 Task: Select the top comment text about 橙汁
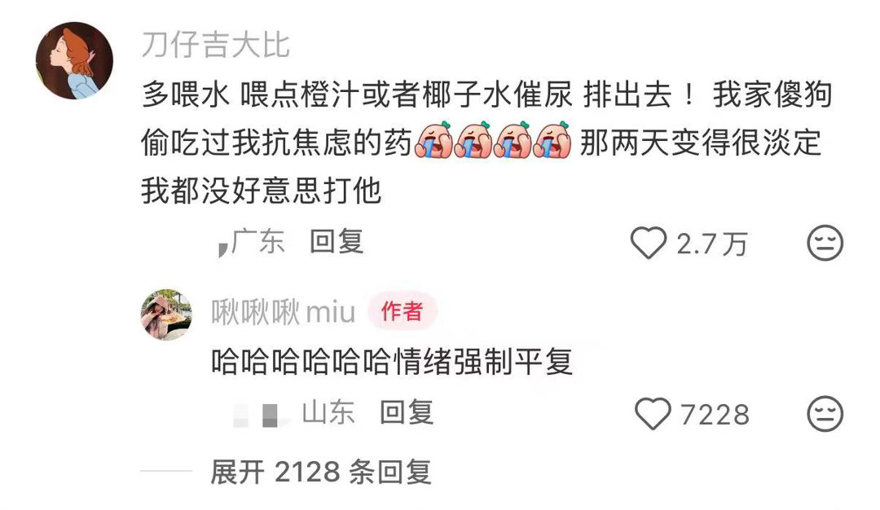pyautogui.click(x=486, y=143)
